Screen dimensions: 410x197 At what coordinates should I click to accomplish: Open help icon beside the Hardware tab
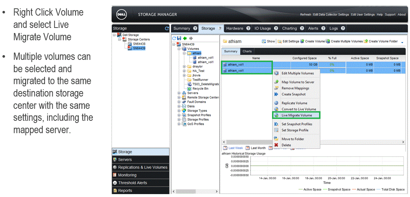tap(249, 28)
